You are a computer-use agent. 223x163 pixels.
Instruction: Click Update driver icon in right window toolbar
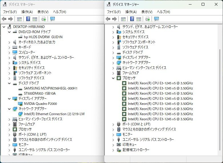pyautogui.click(x=148, y=19)
